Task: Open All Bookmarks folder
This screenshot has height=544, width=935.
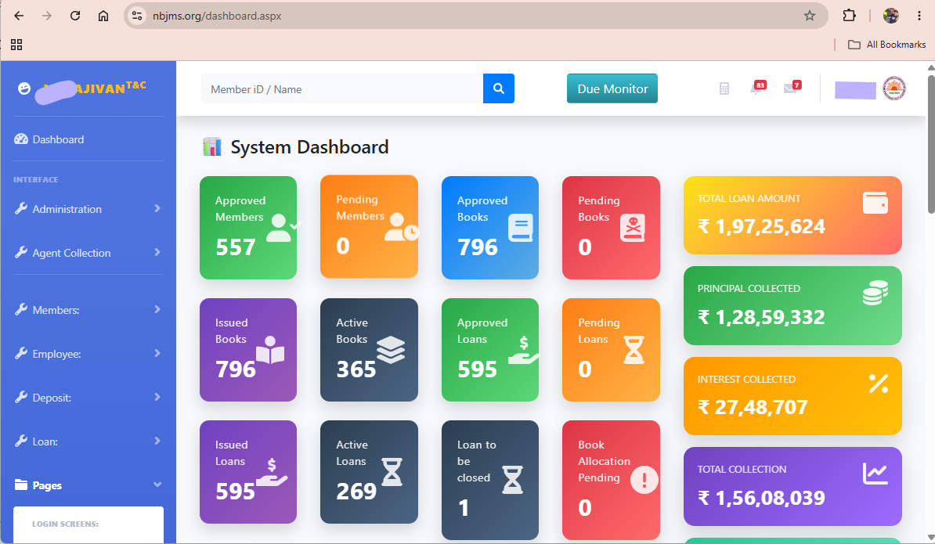Action: [887, 45]
